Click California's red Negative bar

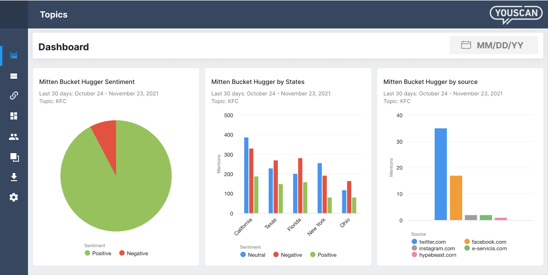click(x=251, y=181)
